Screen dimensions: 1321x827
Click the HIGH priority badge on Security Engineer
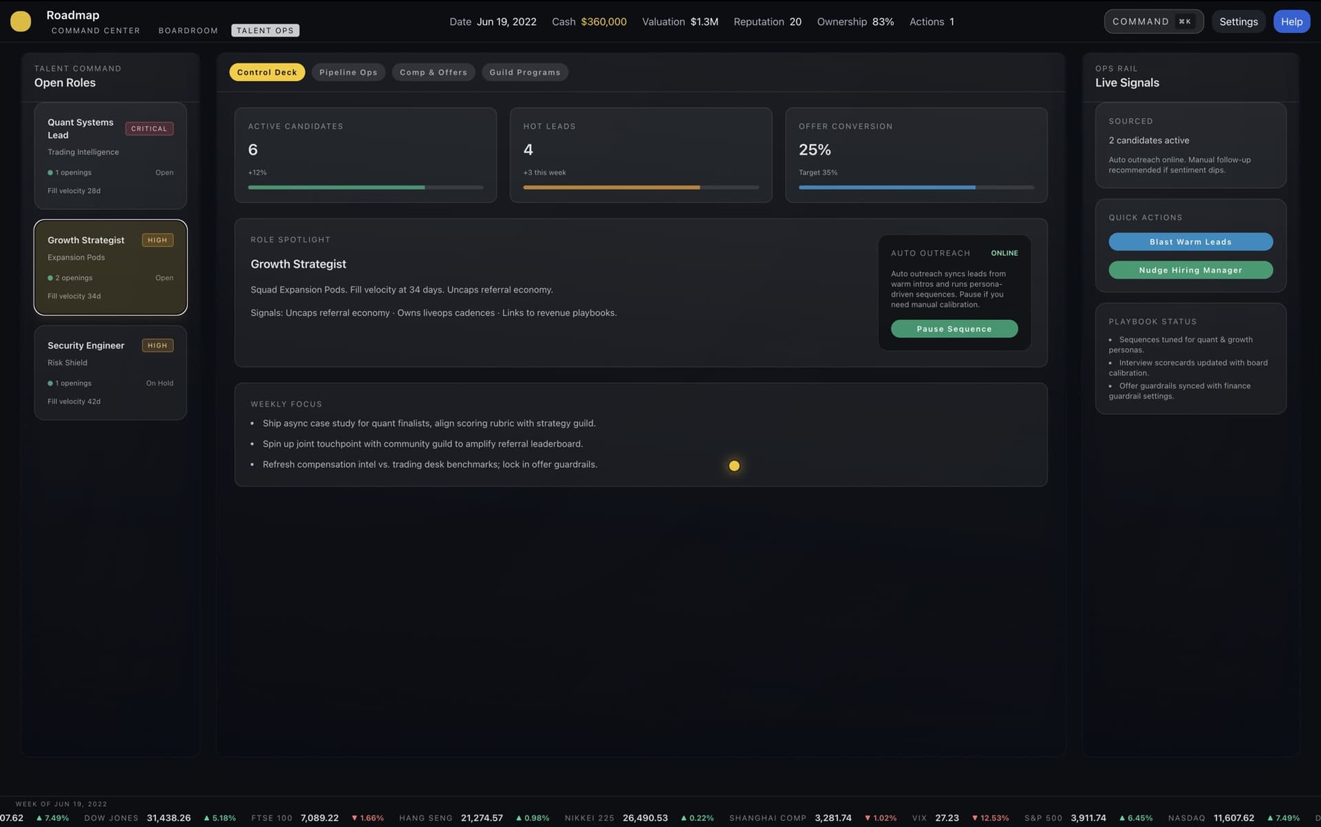click(x=157, y=345)
